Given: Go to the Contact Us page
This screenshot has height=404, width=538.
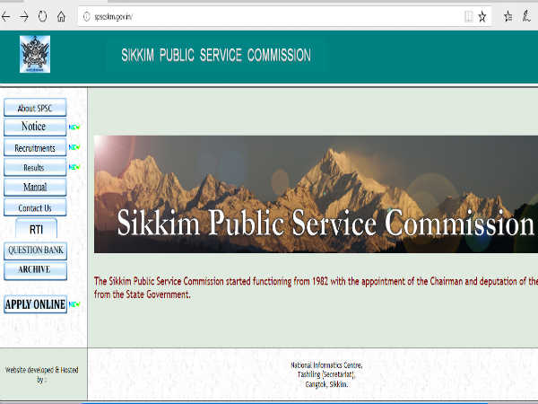Looking at the screenshot, I should [35, 208].
